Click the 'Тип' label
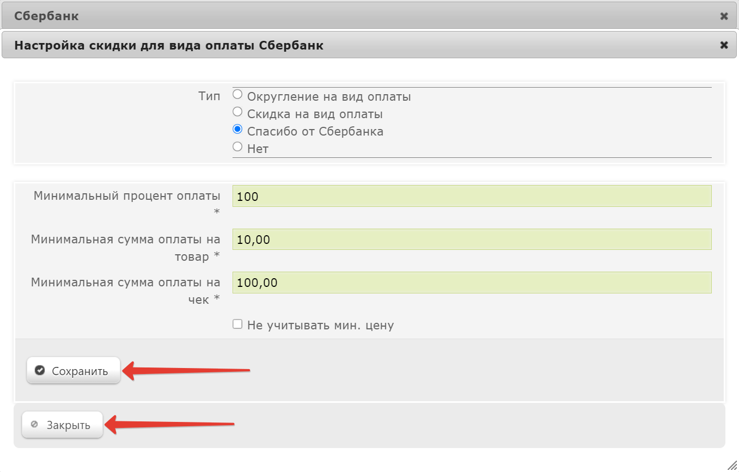 [209, 96]
